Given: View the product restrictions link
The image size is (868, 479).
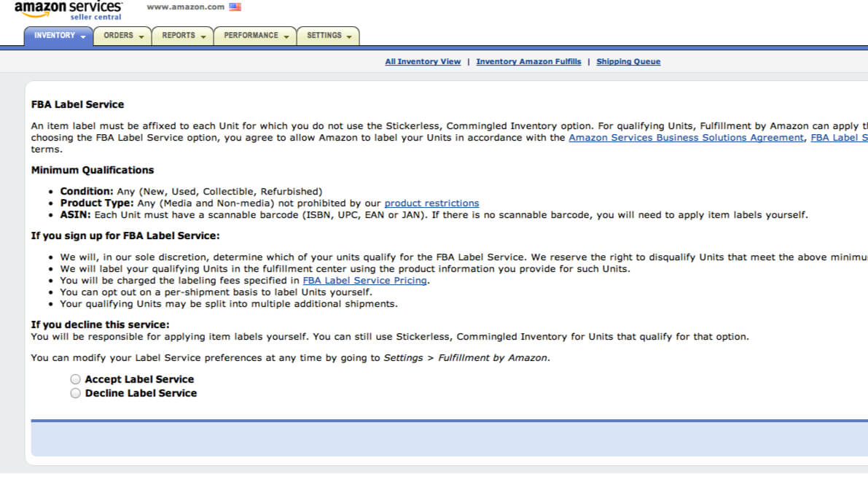Looking at the screenshot, I should (431, 203).
